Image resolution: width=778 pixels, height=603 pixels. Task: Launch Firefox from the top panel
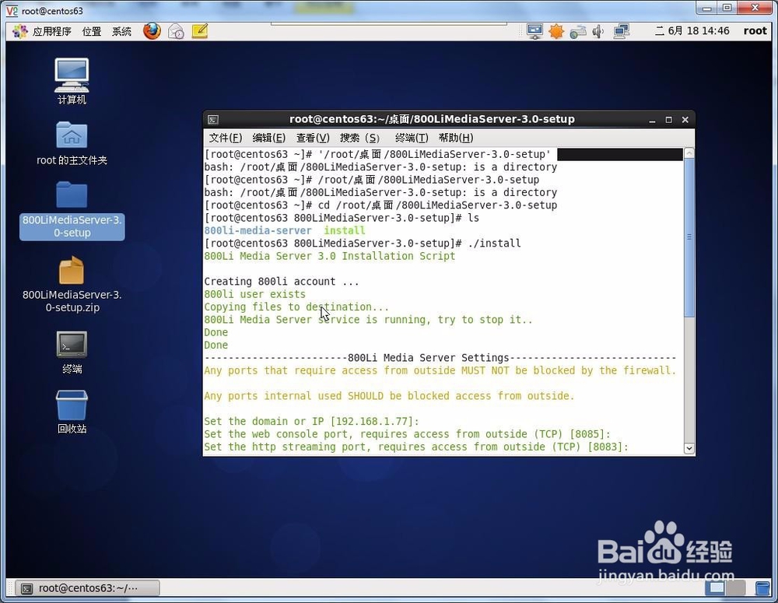pos(152,31)
